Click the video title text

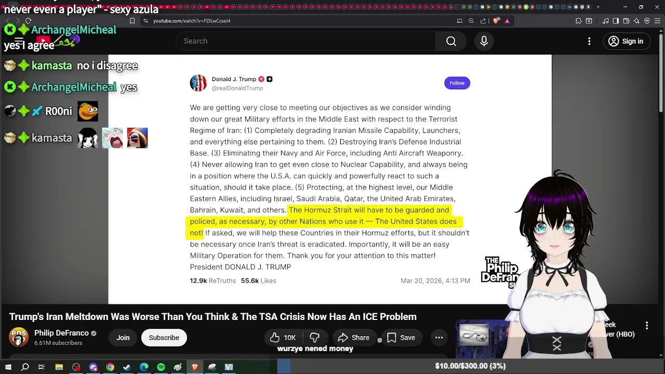[x=213, y=317]
